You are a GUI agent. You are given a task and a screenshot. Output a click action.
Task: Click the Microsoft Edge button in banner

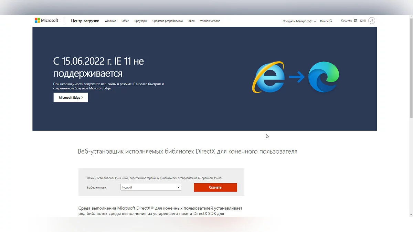(71, 98)
